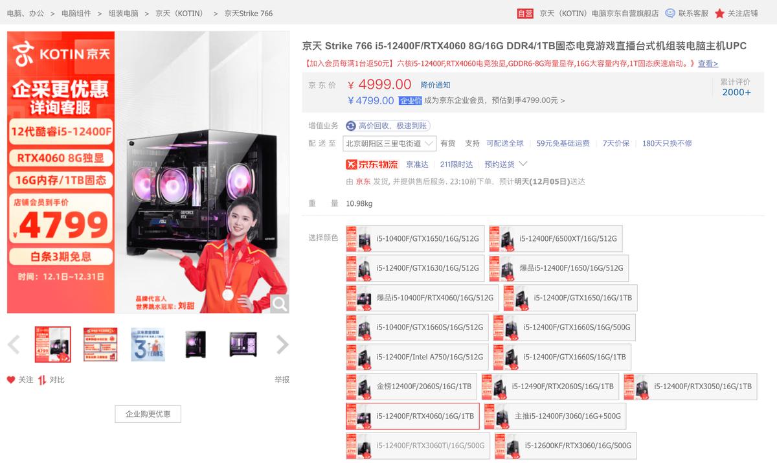Image resolution: width=777 pixels, height=463 pixels.
Task: Click 59元免基础运费 link
Action: pos(563,143)
